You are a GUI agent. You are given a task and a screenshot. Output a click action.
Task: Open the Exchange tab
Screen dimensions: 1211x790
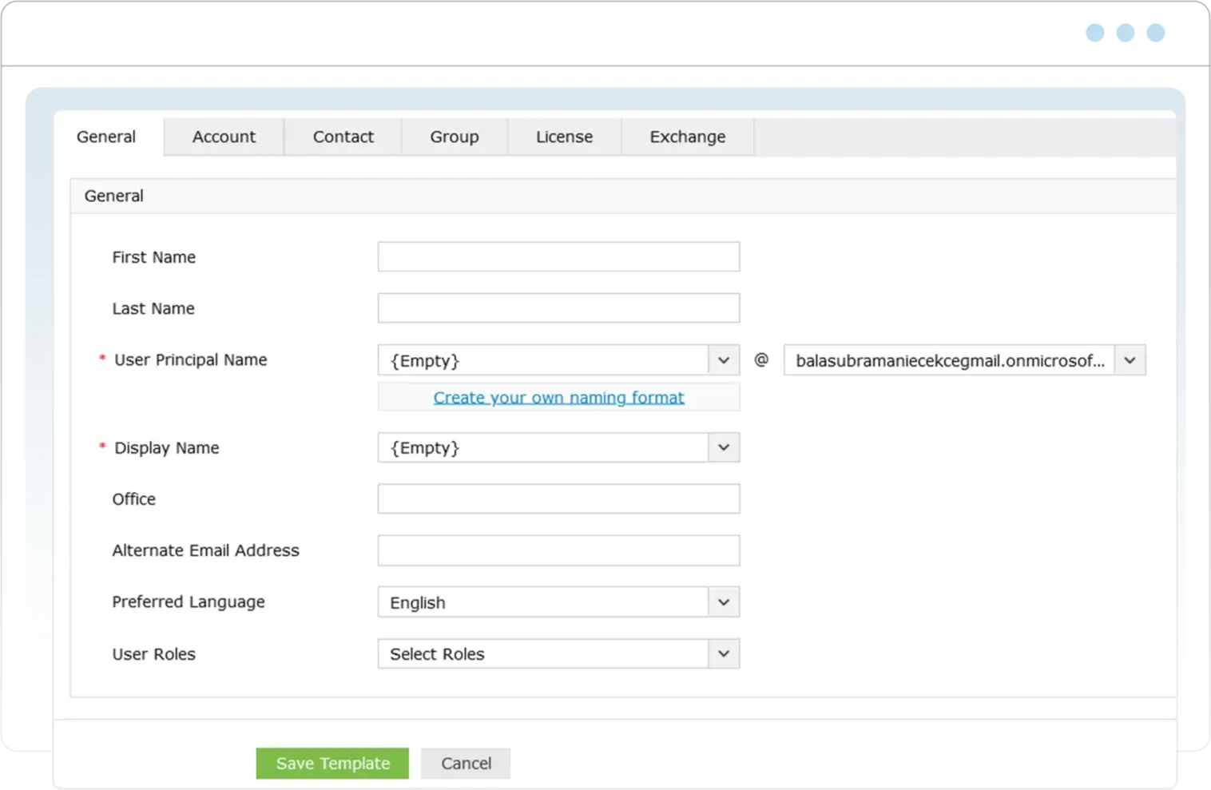pyautogui.click(x=687, y=137)
